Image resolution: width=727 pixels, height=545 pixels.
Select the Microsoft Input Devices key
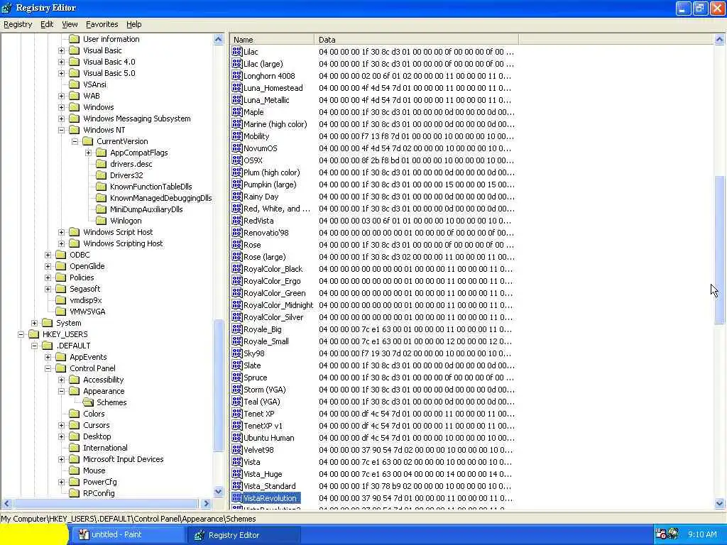tap(123, 459)
